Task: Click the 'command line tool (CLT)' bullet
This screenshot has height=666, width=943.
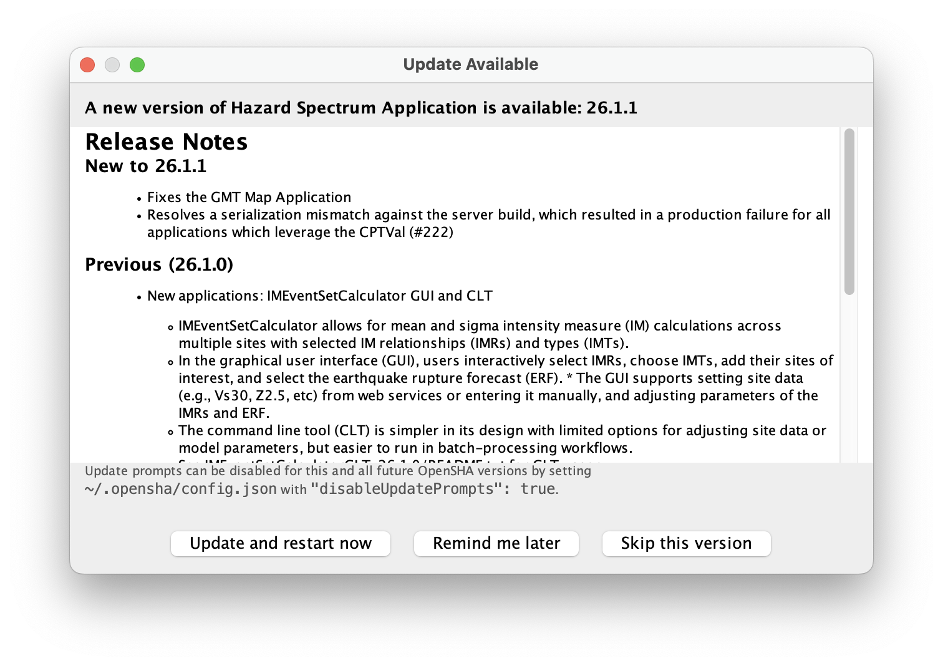Action: pos(502,439)
